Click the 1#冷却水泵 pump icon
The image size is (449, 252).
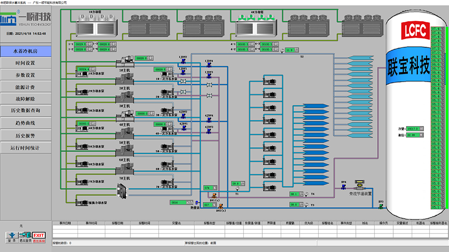[x=82, y=74]
